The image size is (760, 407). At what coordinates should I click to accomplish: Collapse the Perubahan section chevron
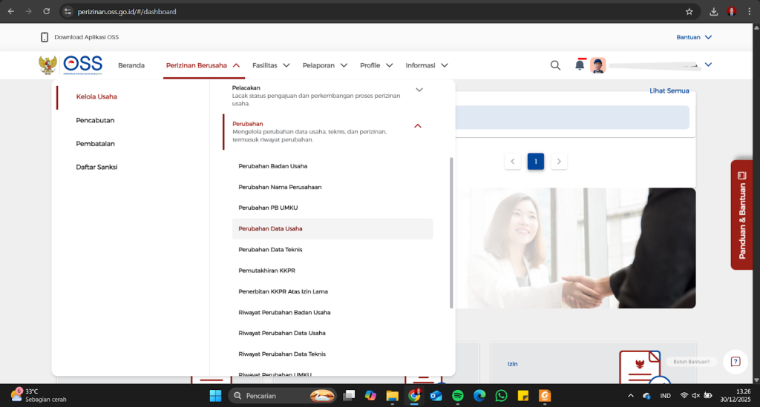(418, 126)
